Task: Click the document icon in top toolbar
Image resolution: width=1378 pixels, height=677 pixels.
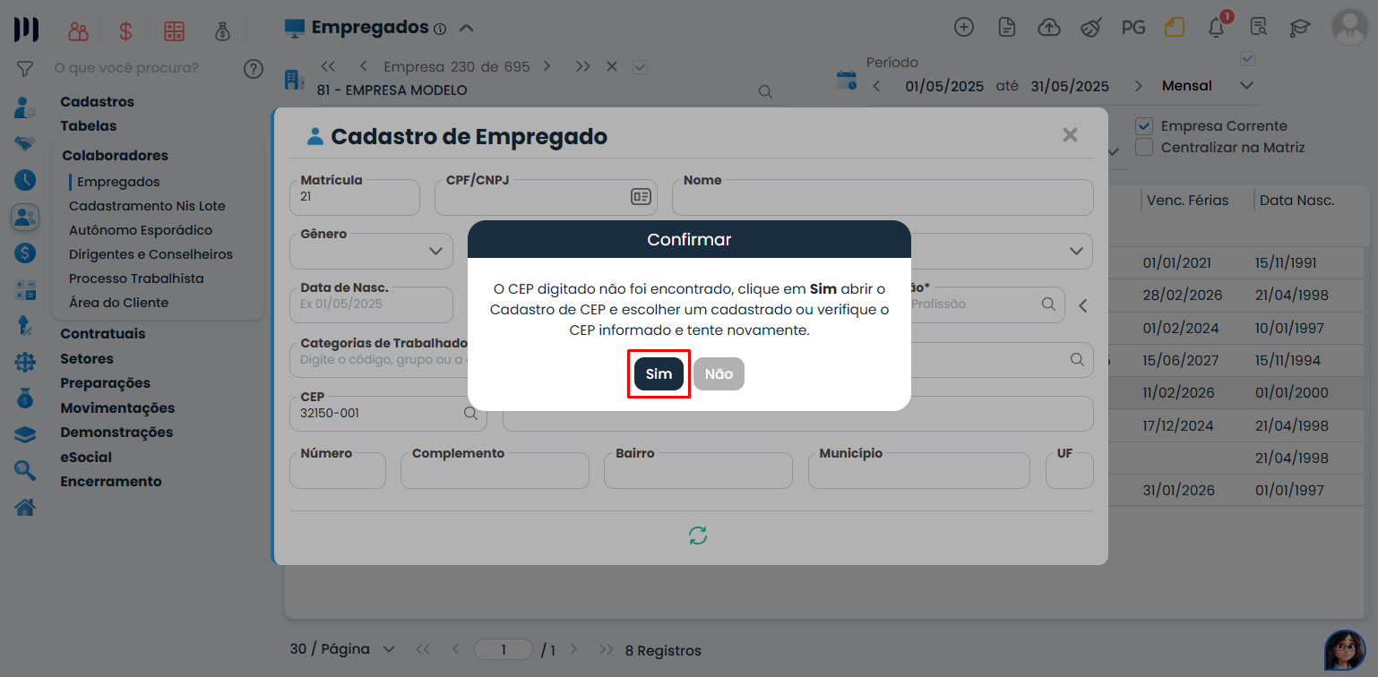Action: 1007,27
